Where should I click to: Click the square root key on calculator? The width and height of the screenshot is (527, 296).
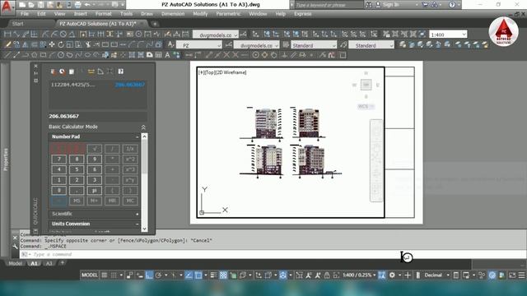point(95,149)
